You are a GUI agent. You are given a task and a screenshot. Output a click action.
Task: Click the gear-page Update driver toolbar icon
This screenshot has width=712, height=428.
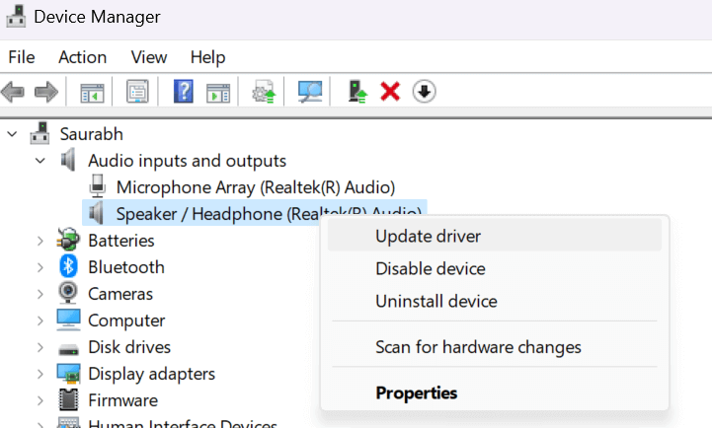(x=264, y=92)
